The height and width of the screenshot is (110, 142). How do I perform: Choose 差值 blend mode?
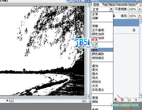click(102, 98)
